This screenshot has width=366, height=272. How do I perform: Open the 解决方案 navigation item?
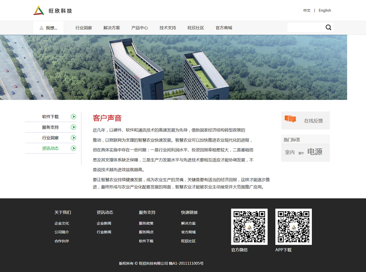112,28
